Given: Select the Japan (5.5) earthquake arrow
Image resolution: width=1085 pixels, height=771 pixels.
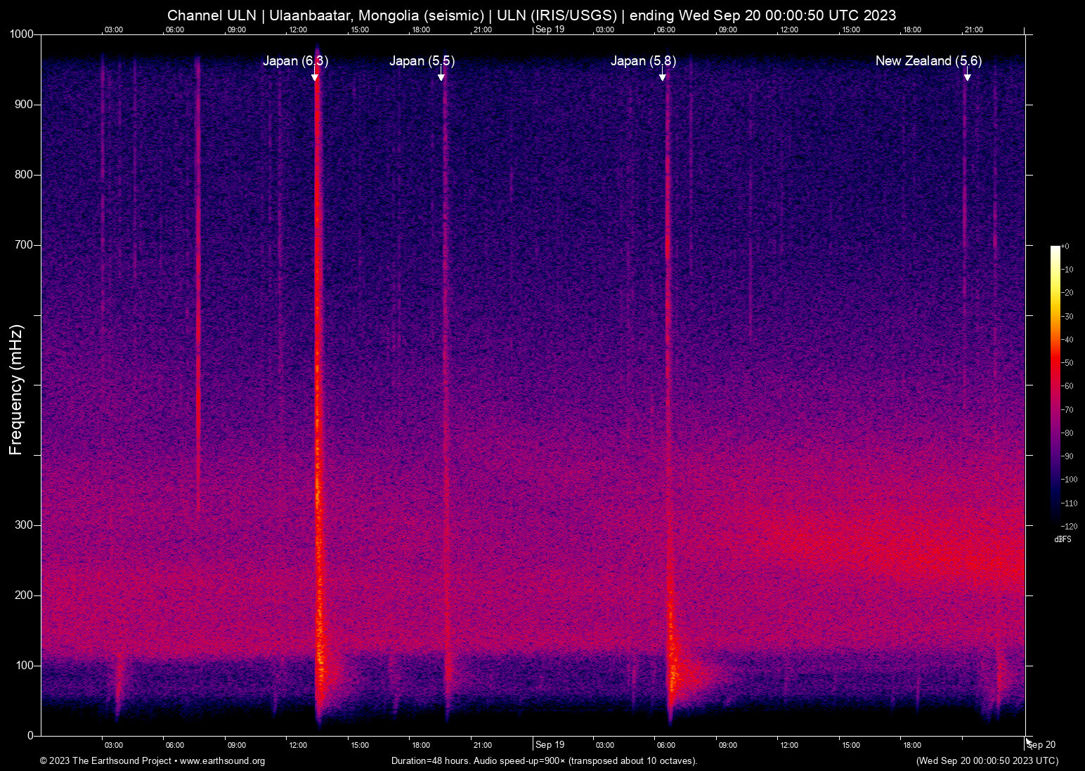Looking at the screenshot, I should pos(441,77).
